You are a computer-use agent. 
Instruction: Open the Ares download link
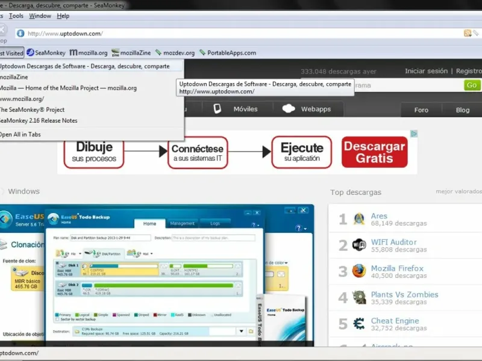379,216
